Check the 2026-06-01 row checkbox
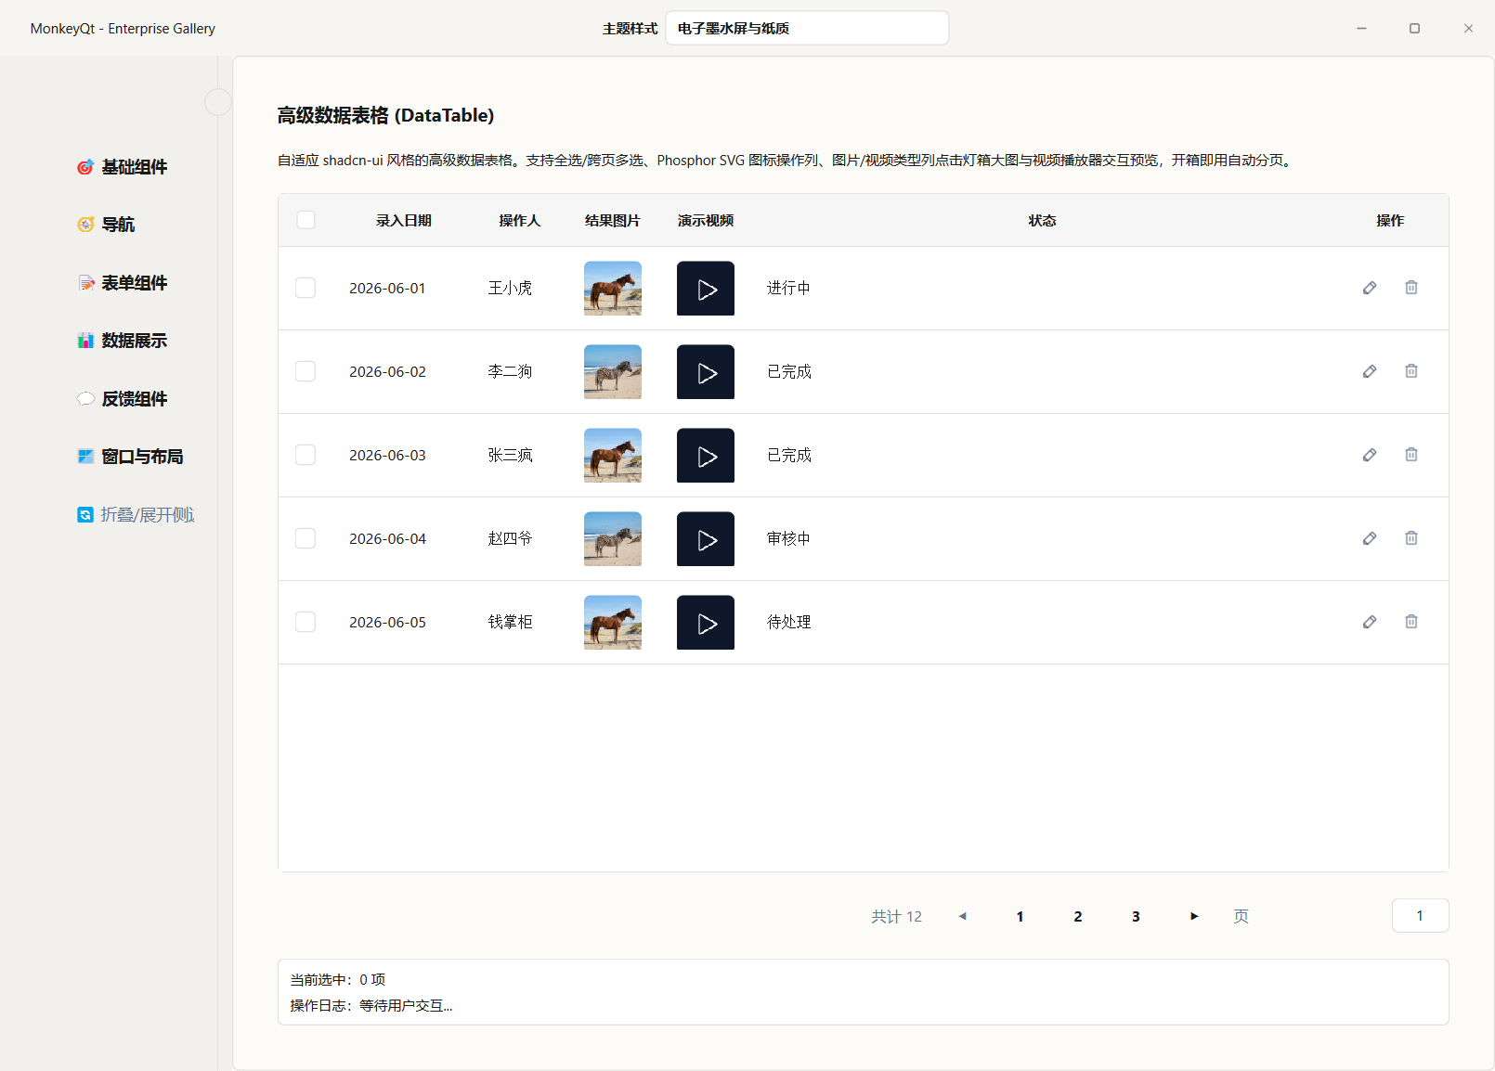The image size is (1495, 1071). [305, 288]
